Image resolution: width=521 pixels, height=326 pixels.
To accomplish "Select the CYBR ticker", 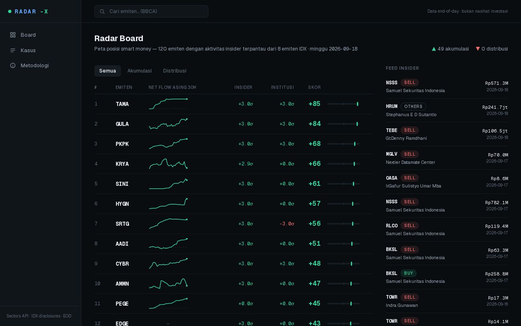I will 122,264.
